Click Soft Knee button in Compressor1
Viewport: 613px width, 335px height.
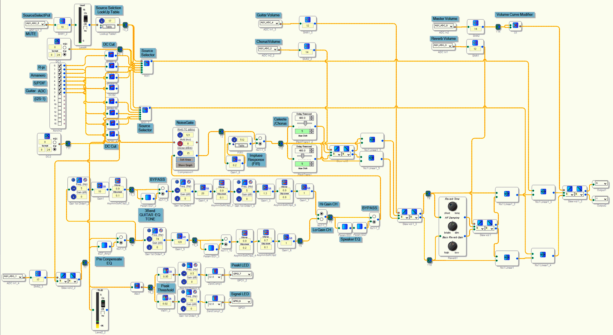(x=185, y=160)
